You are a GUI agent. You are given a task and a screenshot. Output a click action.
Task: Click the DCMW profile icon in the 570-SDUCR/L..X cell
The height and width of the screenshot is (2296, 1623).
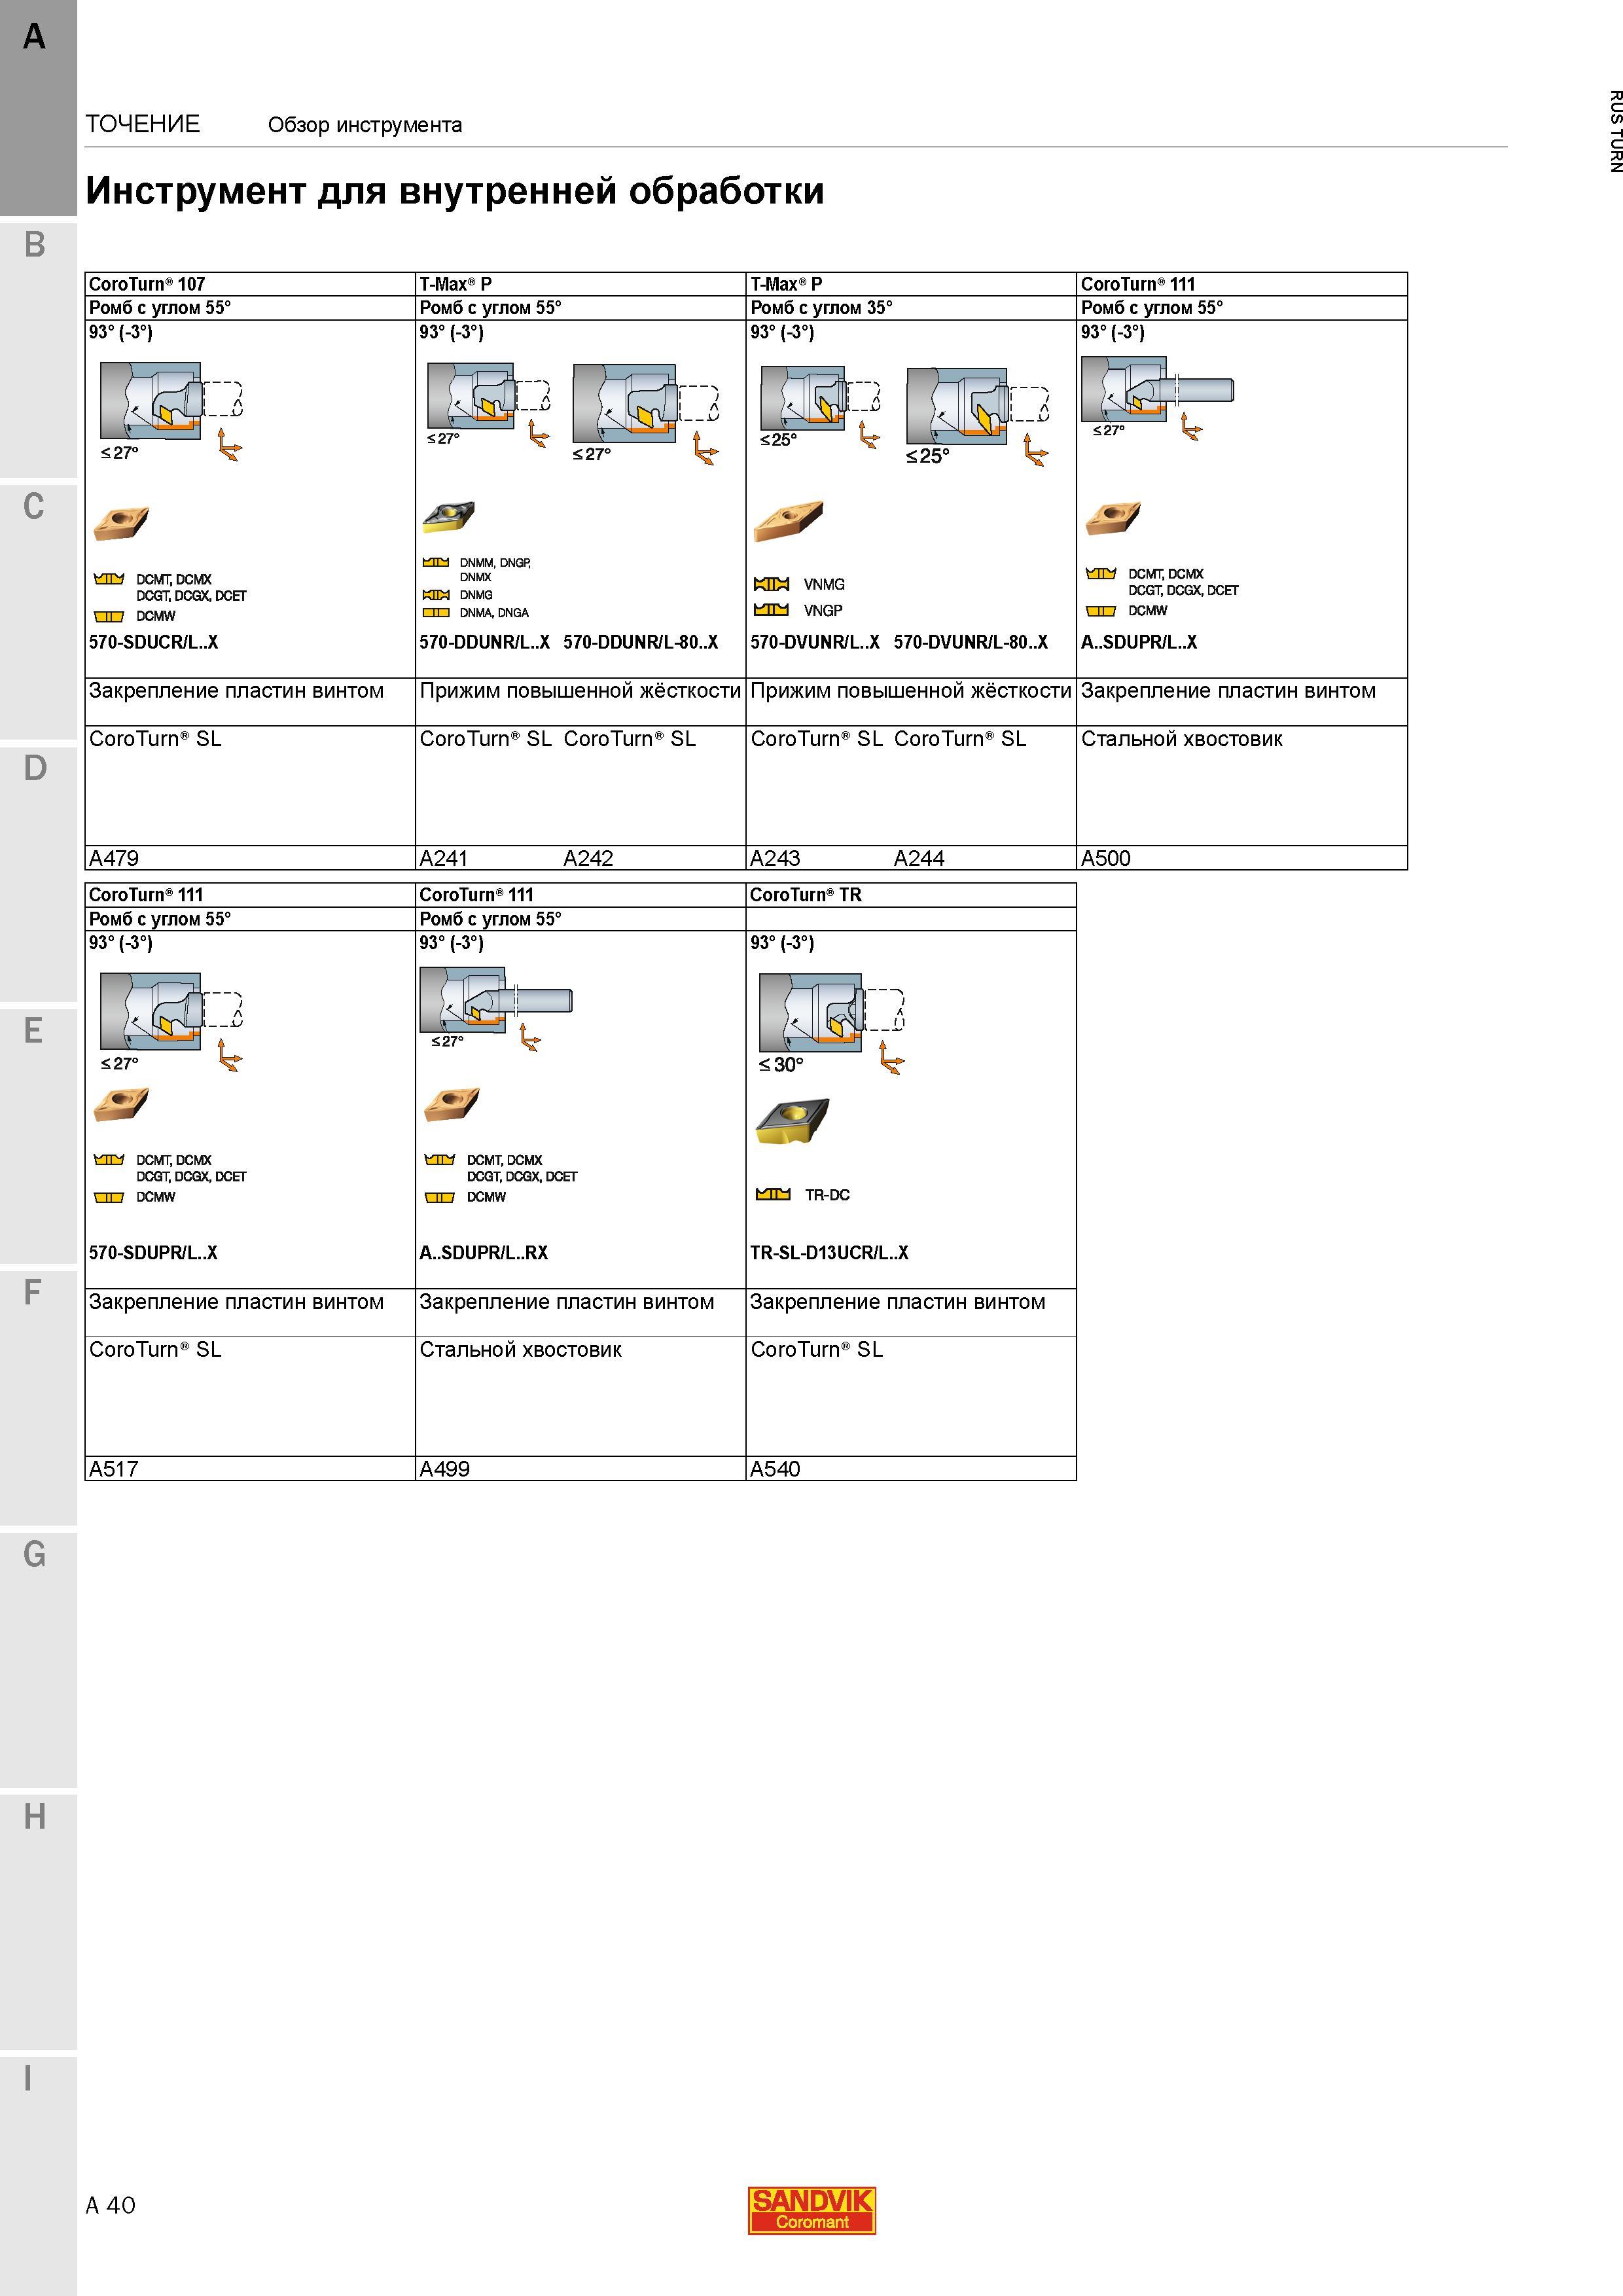(108, 616)
